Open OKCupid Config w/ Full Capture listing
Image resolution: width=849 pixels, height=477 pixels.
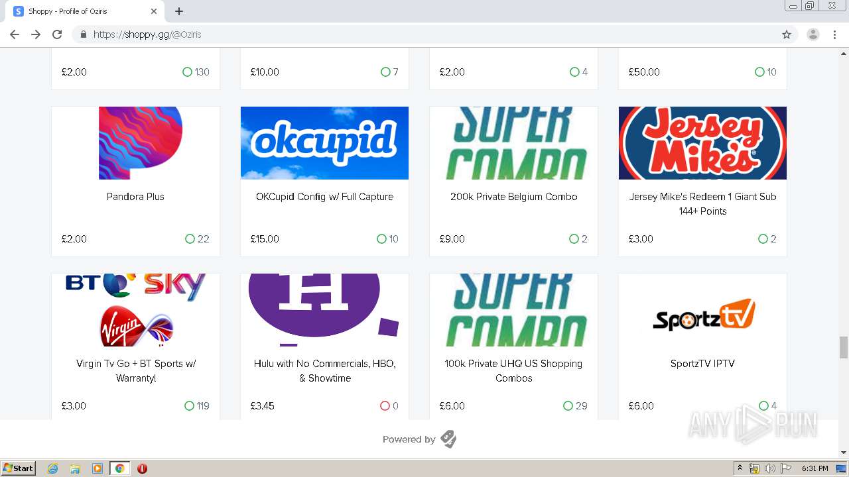pos(324,197)
